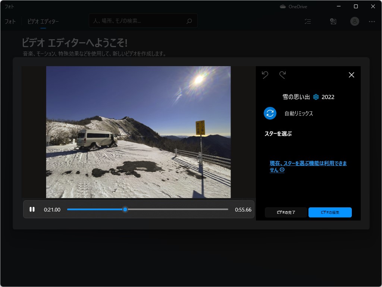This screenshot has width=382, height=287.
Task: Open the account profile icon
Action: coord(354,21)
